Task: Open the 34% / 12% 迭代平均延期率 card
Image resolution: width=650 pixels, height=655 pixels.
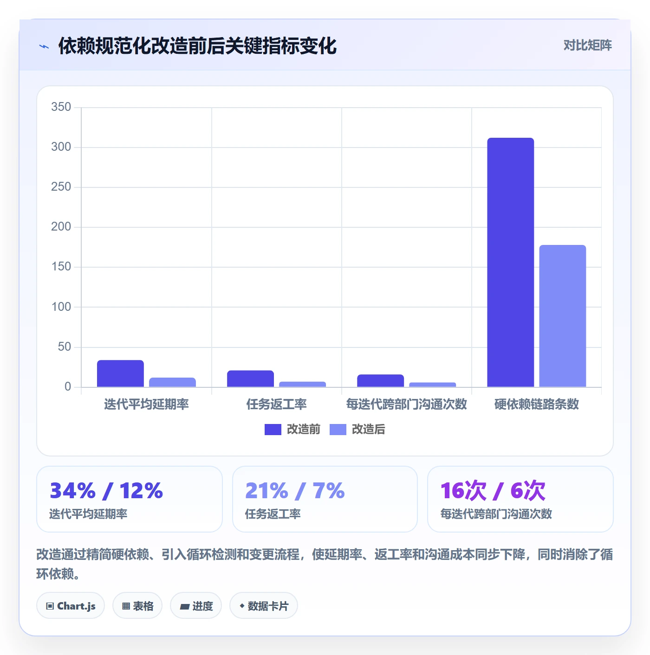Action: pos(130,499)
